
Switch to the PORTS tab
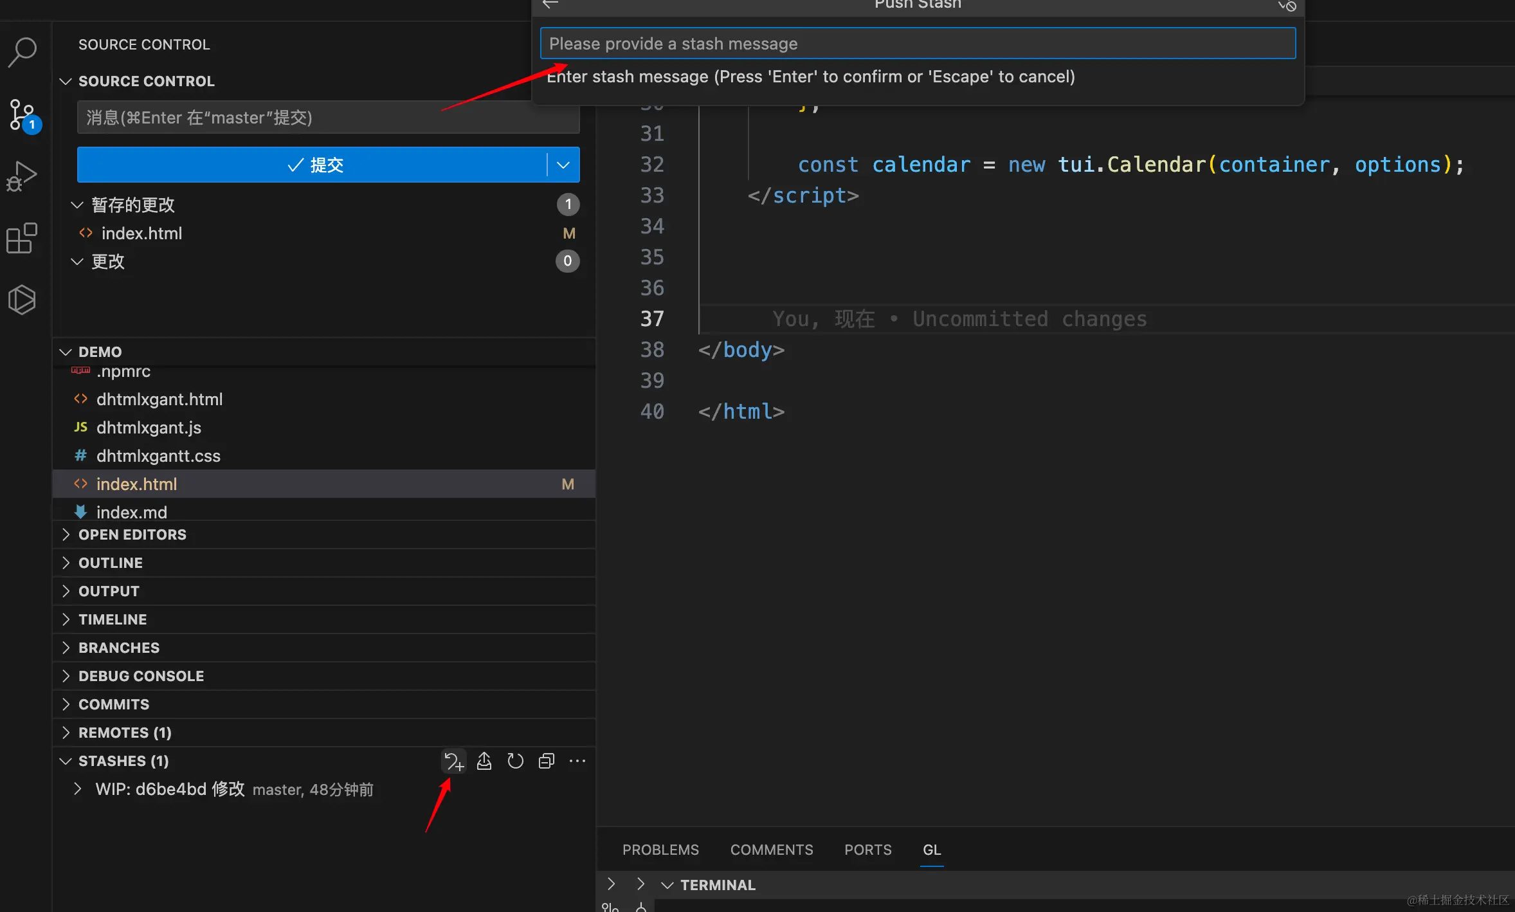pyautogui.click(x=867, y=850)
